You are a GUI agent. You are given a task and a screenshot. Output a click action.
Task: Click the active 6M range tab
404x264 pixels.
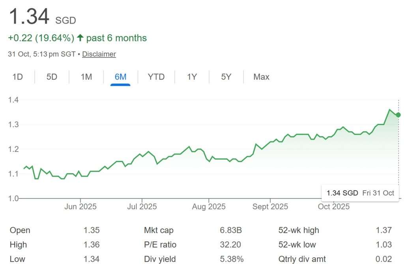point(121,77)
